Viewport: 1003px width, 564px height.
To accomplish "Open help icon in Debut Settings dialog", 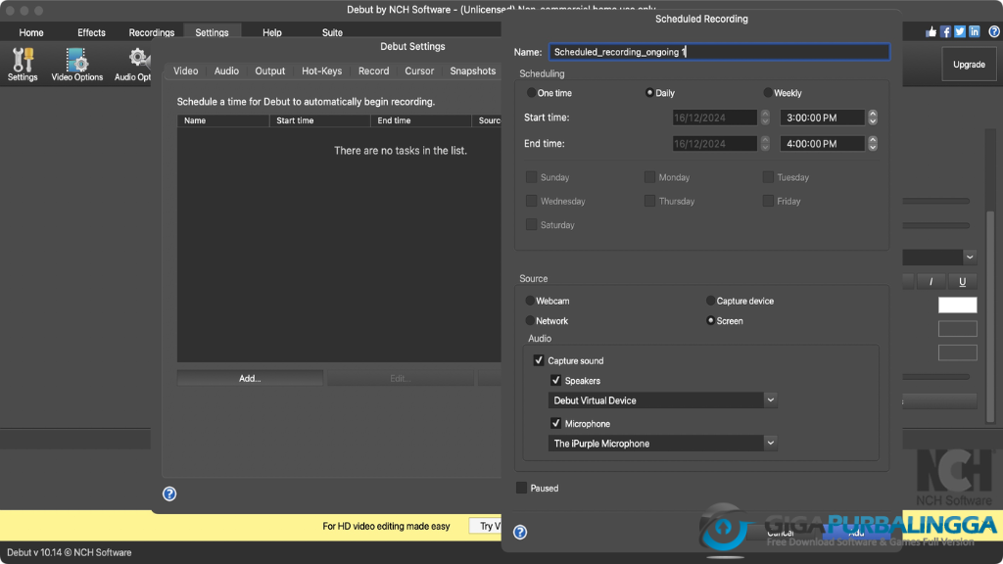I will 169,493.
